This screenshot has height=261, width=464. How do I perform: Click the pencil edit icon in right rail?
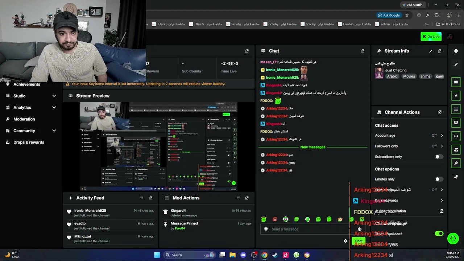(x=456, y=65)
